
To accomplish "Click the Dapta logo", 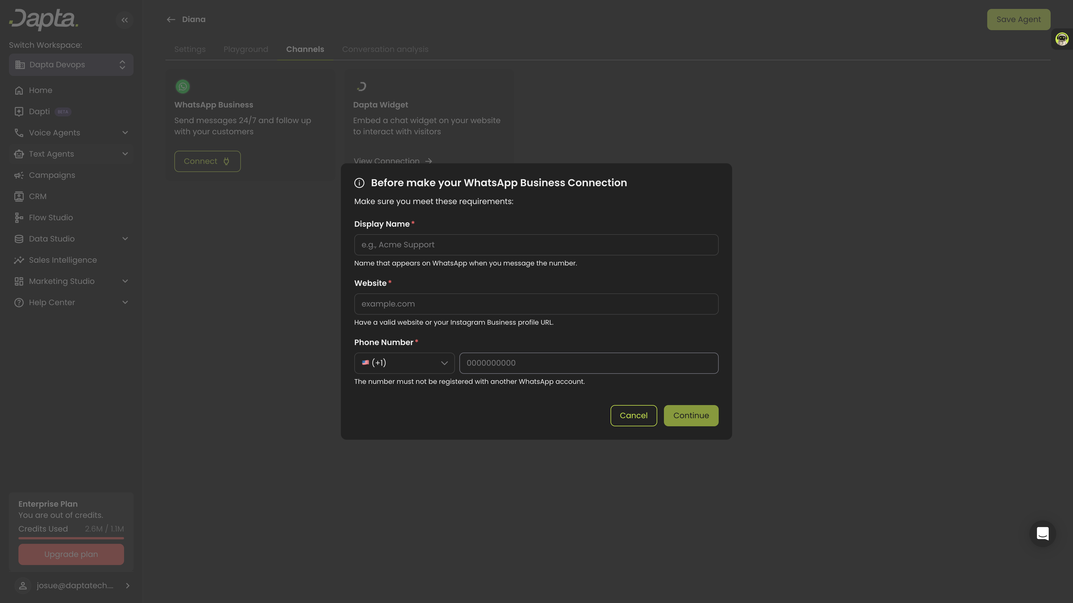I will [44, 20].
